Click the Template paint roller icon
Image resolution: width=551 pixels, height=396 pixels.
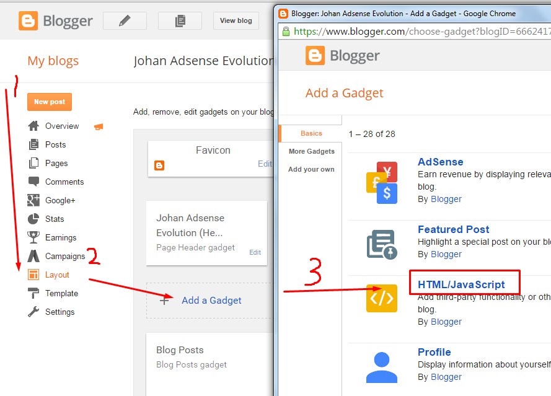33,293
